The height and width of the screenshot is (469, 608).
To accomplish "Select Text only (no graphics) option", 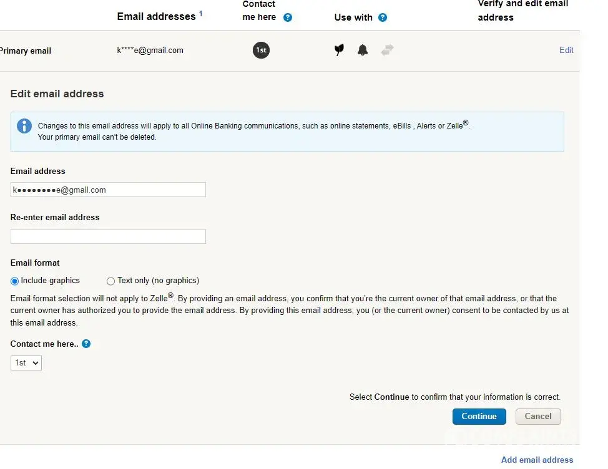I will pos(111,281).
